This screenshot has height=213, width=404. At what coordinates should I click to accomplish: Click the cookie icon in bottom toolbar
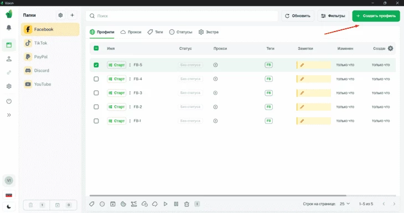[x=123, y=204]
